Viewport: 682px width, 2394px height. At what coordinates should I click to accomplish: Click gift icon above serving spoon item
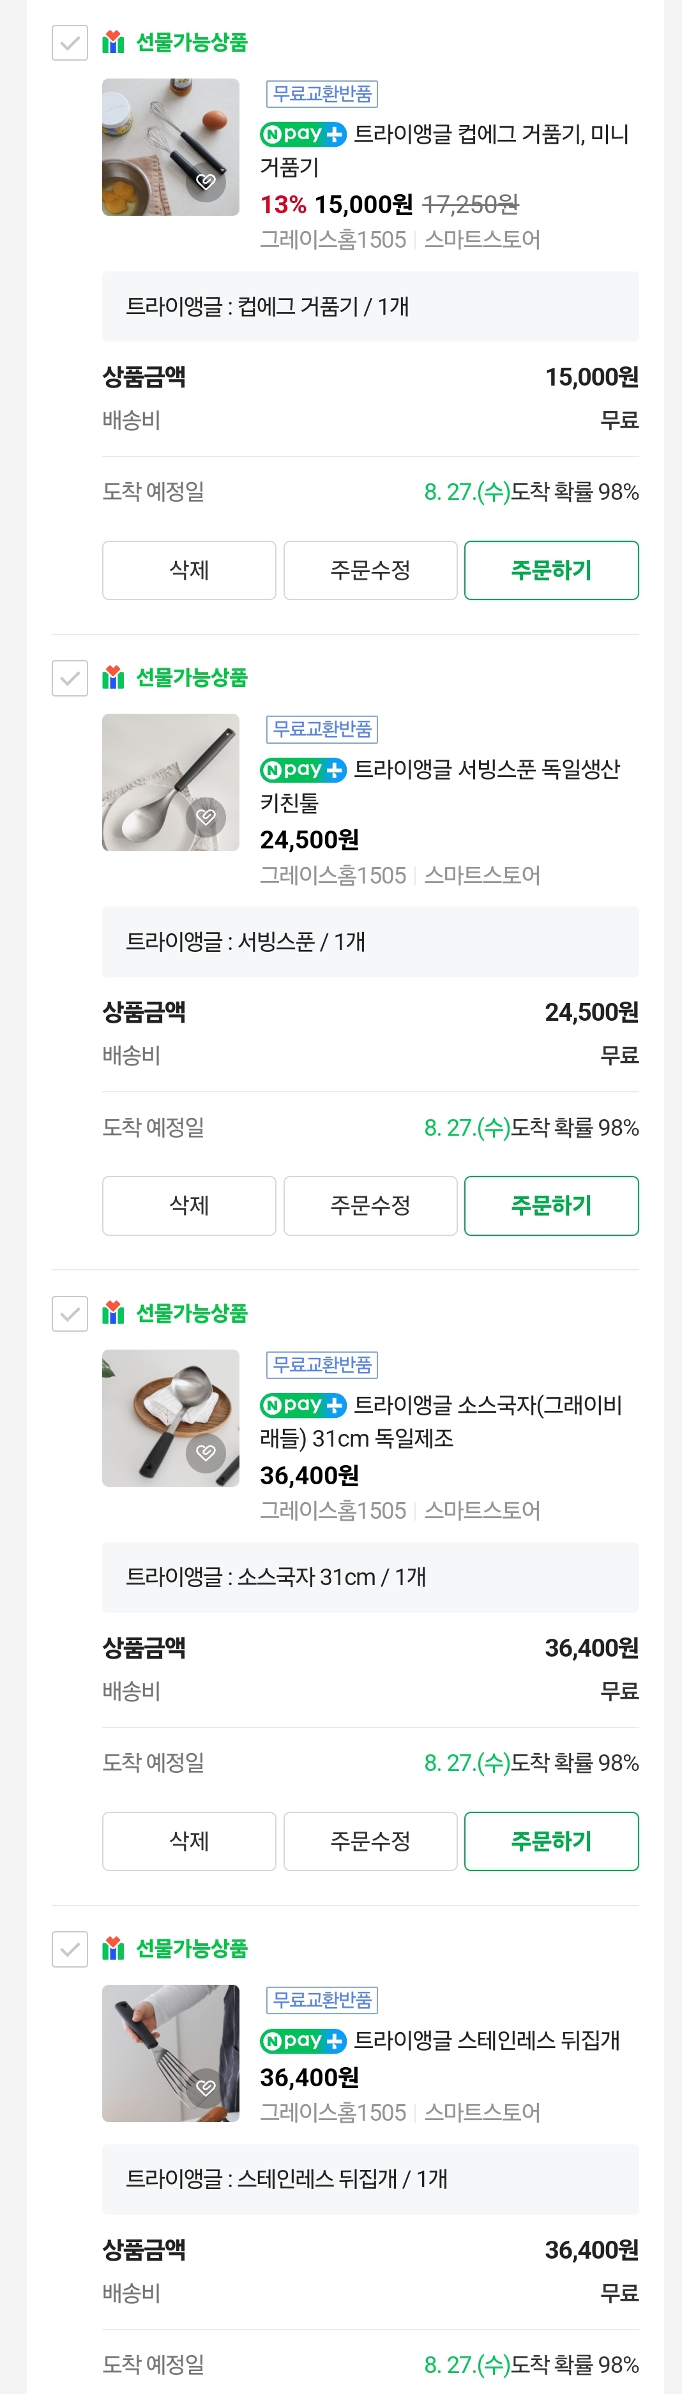114,677
